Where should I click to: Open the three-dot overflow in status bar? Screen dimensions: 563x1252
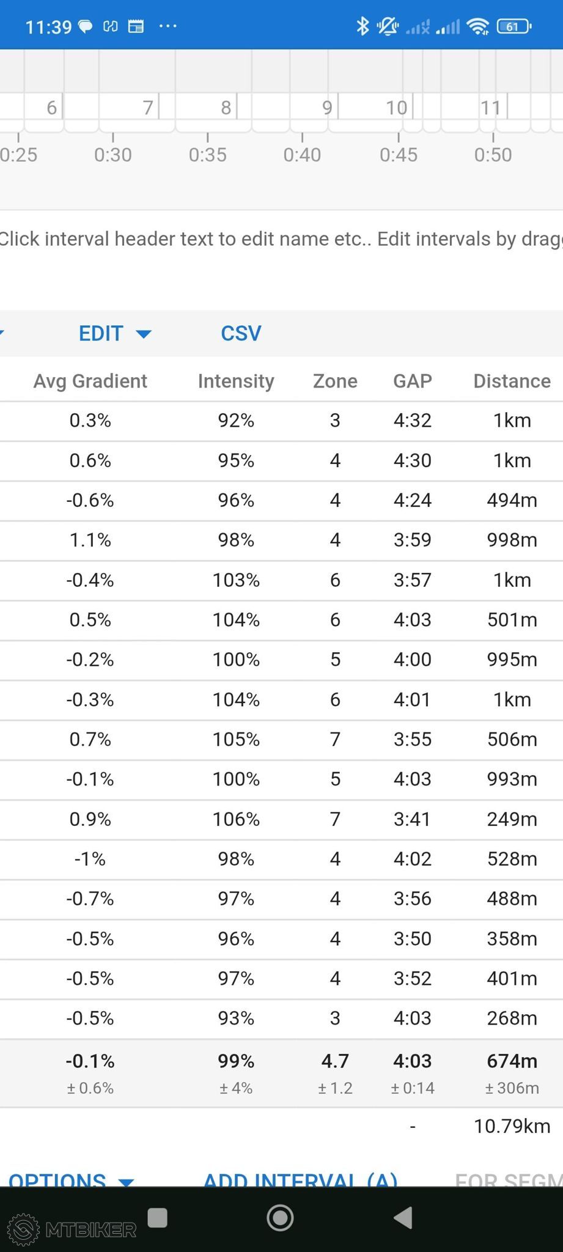tap(167, 26)
